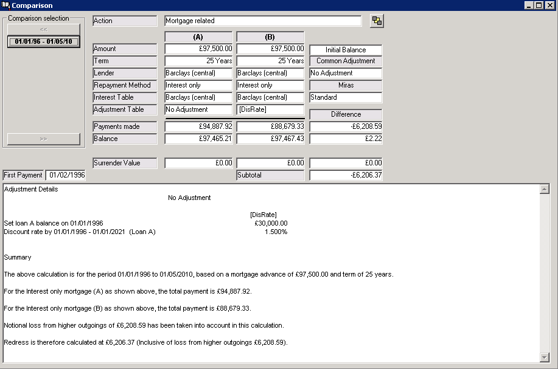The width and height of the screenshot is (558, 369).
Task: Click the Subtotal label
Action: pos(270,175)
